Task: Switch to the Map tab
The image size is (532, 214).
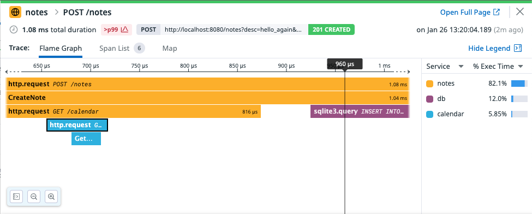Action: pyautogui.click(x=170, y=48)
